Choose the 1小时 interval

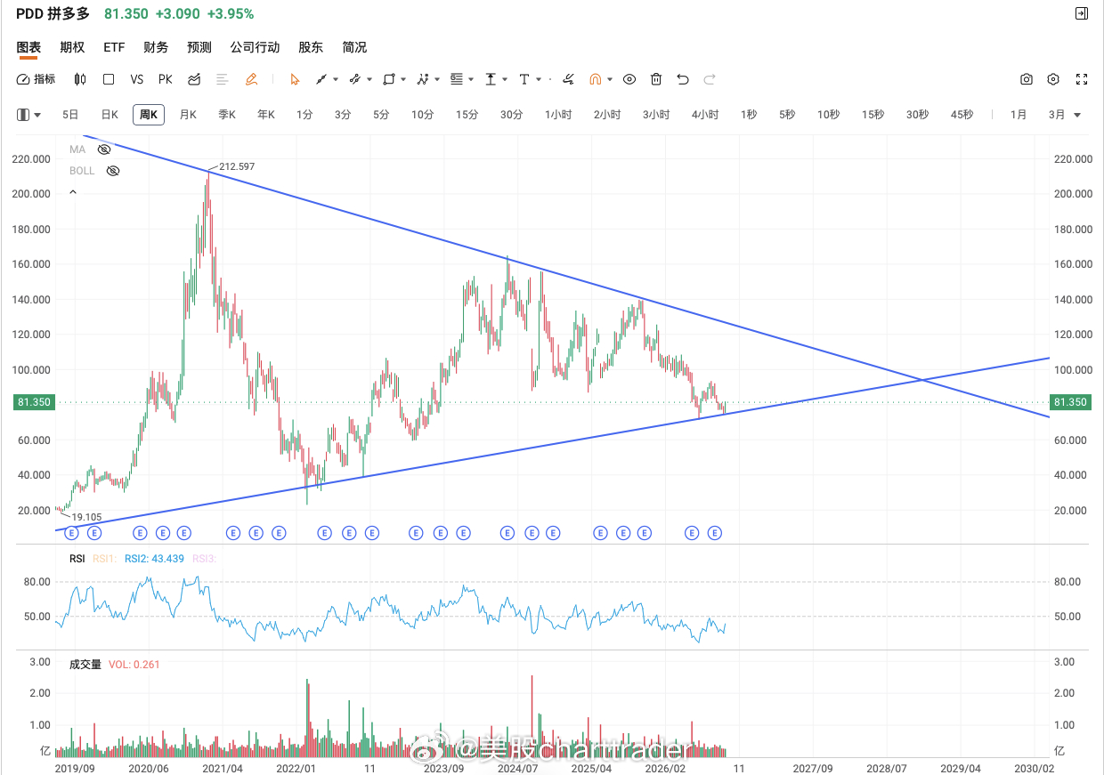pos(558,115)
